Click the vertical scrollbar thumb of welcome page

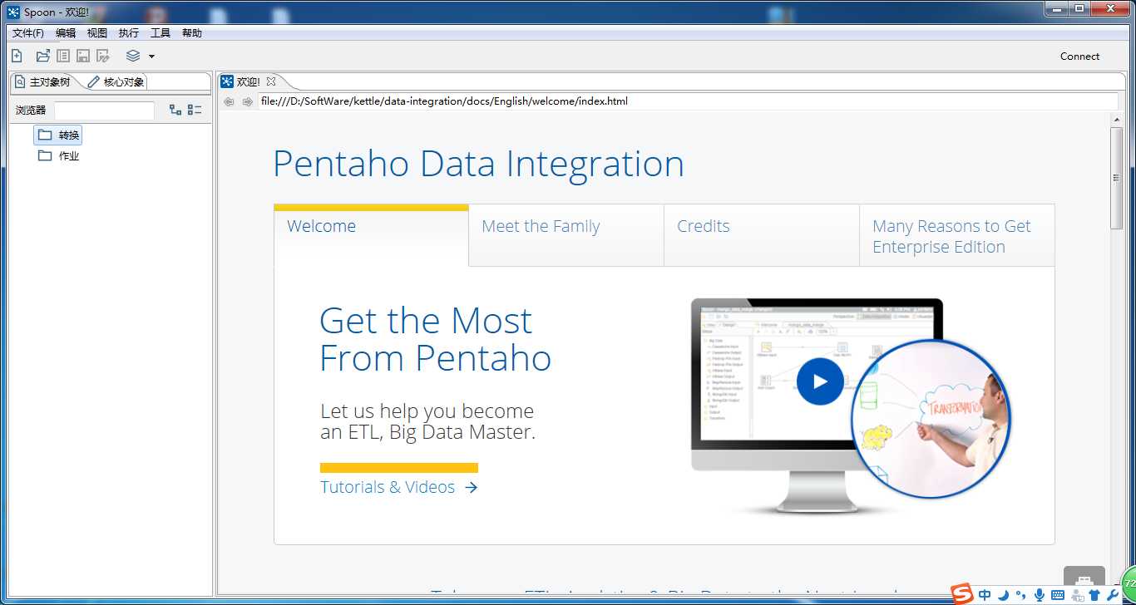click(1117, 179)
